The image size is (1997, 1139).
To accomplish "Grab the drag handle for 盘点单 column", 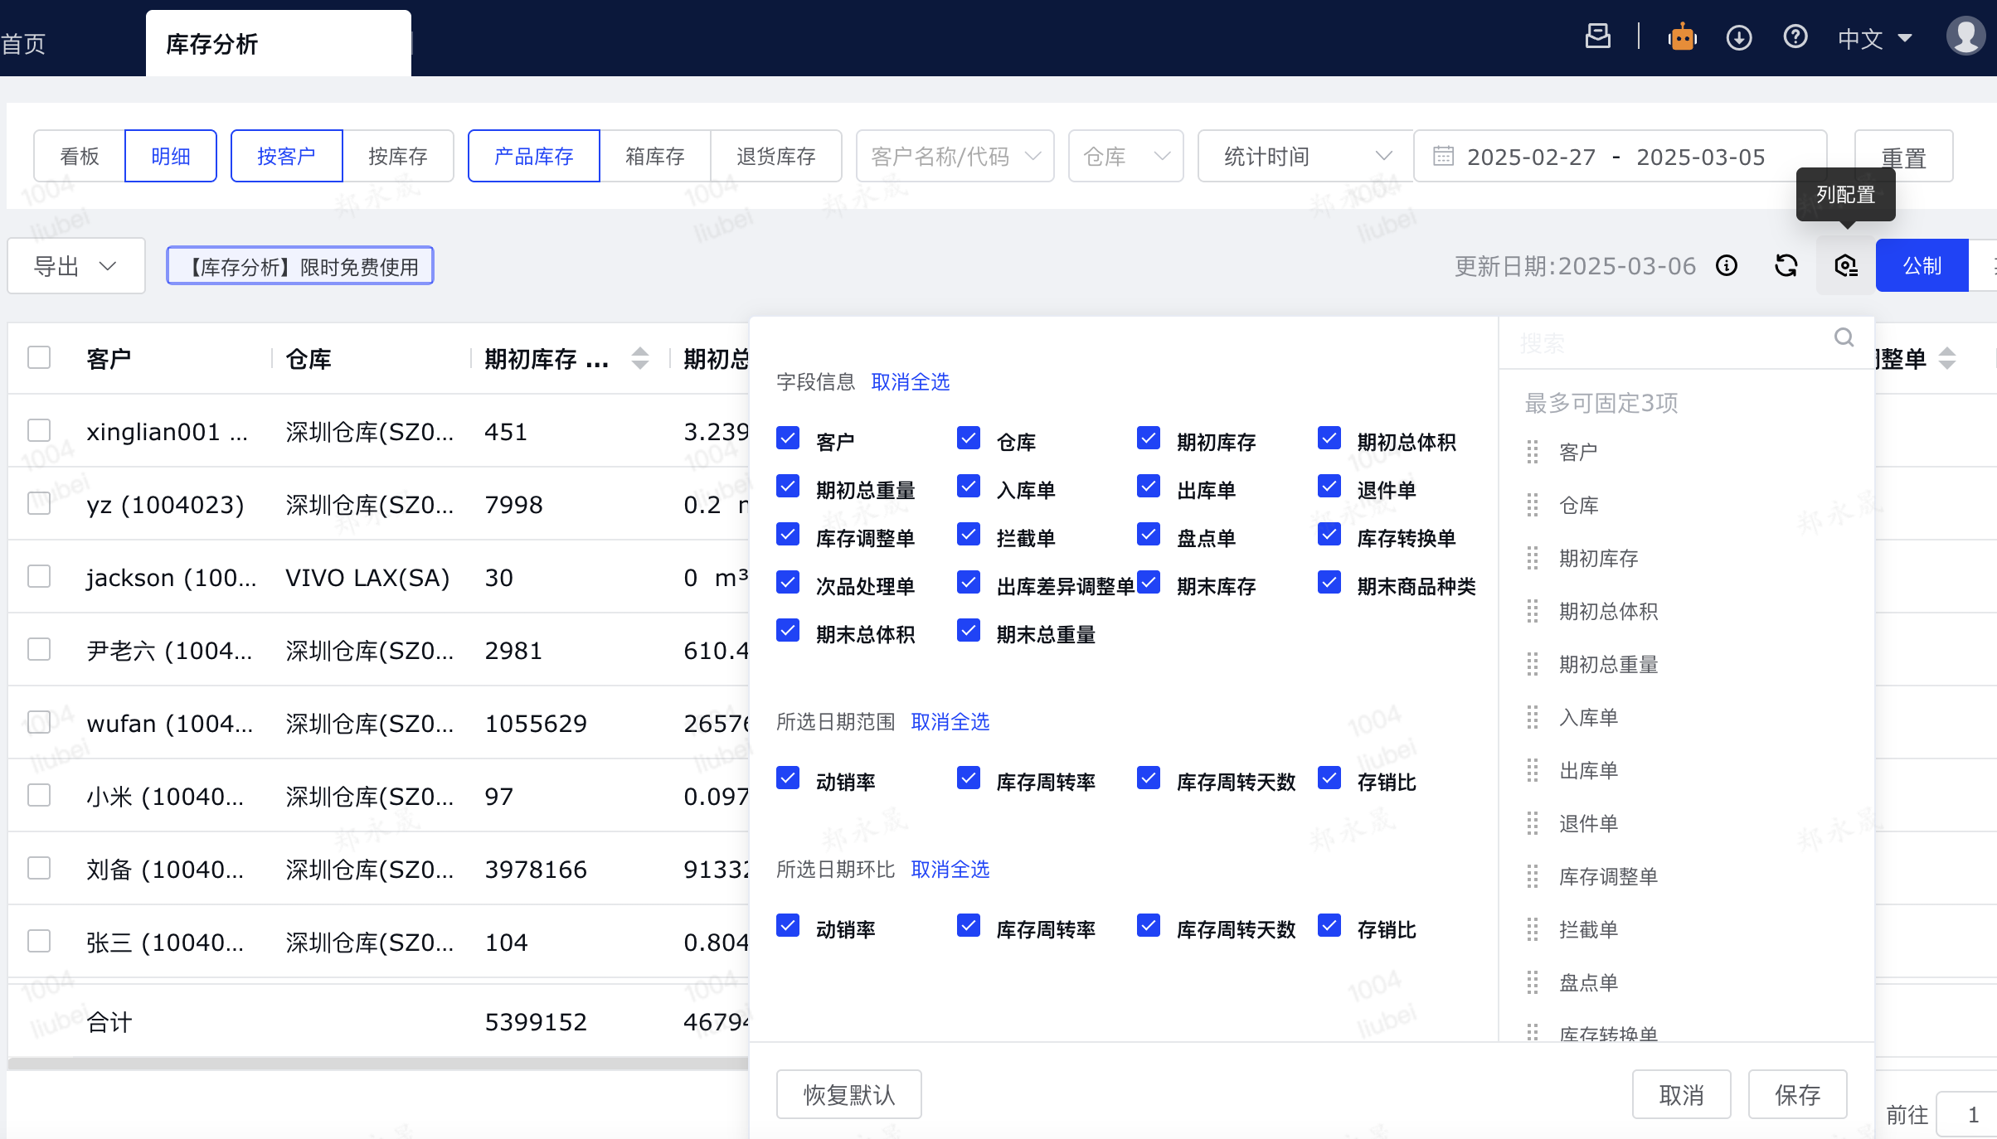I will click(1533, 982).
